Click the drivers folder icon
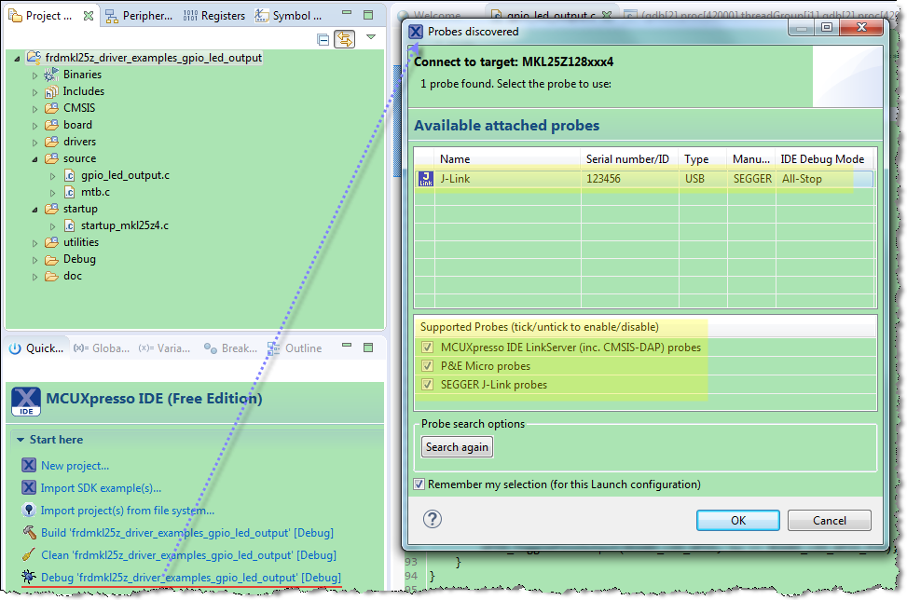 51,142
